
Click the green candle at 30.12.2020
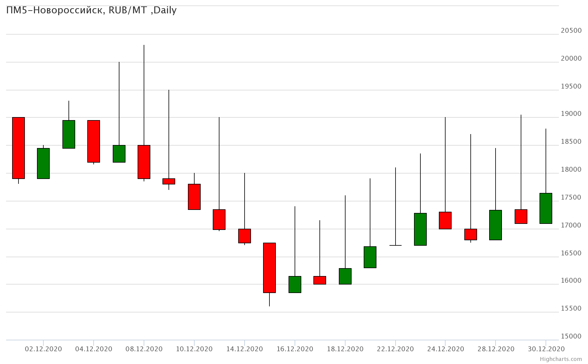tap(546, 208)
